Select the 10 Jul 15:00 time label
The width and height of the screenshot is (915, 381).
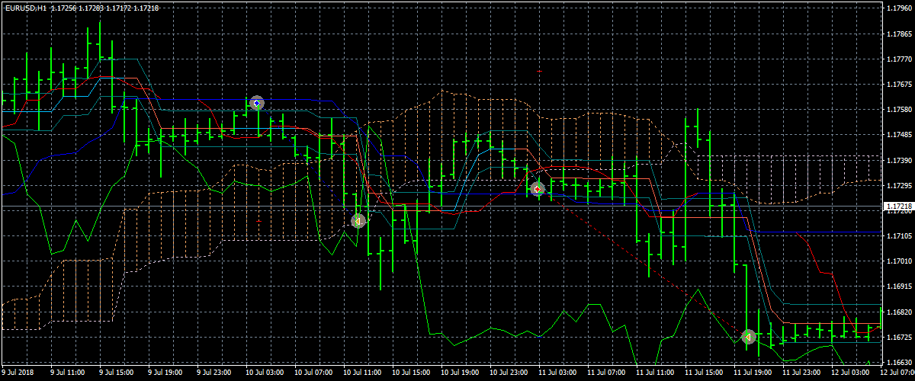[409, 373]
